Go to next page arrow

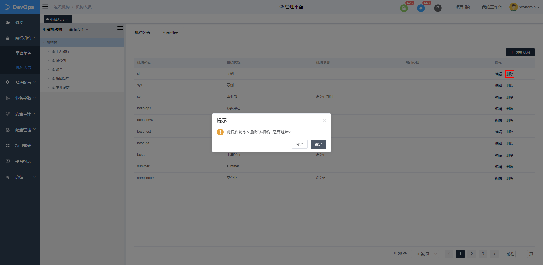pos(494,254)
